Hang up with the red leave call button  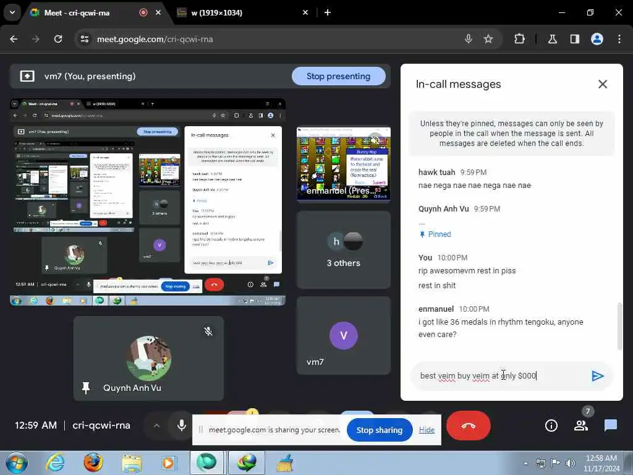[x=469, y=426]
